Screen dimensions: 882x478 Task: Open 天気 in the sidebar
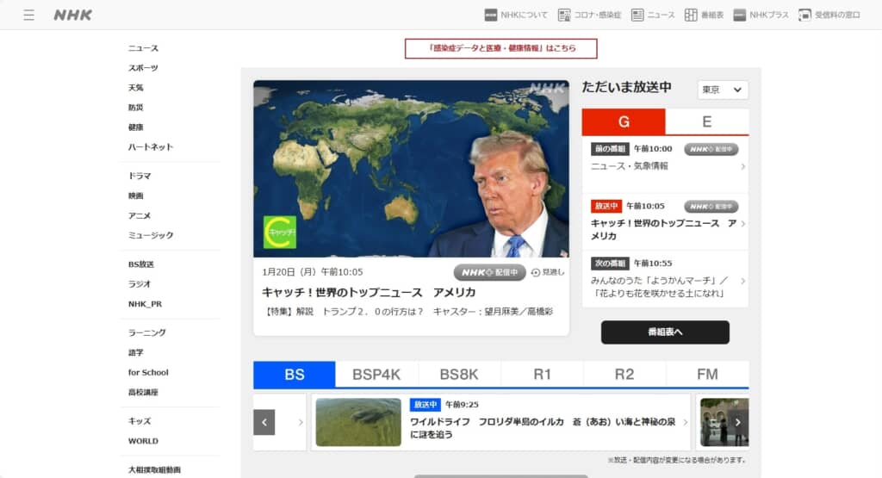(x=135, y=88)
